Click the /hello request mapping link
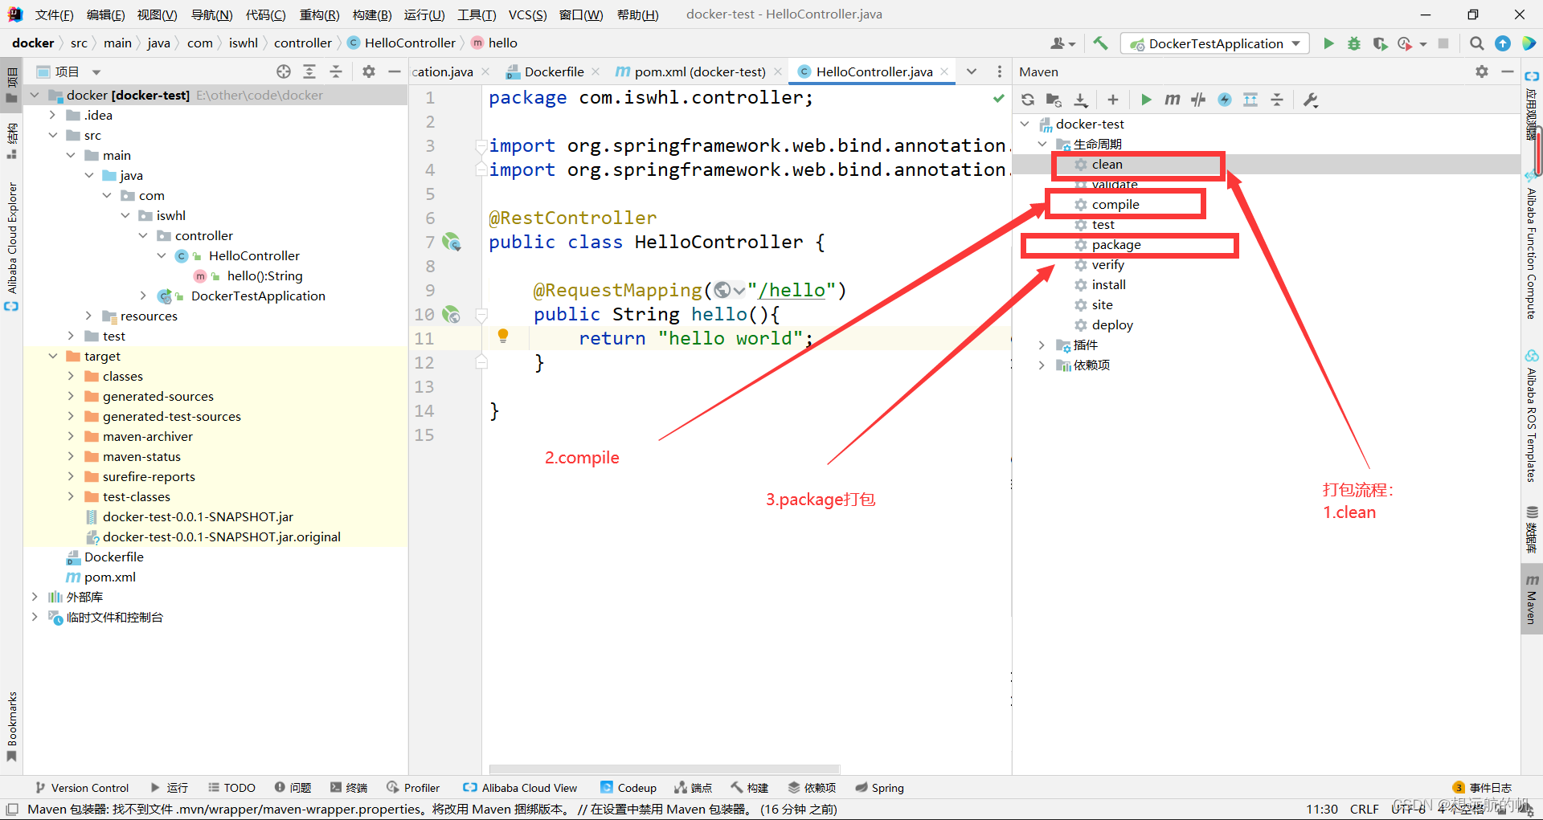The width and height of the screenshot is (1543, 820). [x=792, y=290]
